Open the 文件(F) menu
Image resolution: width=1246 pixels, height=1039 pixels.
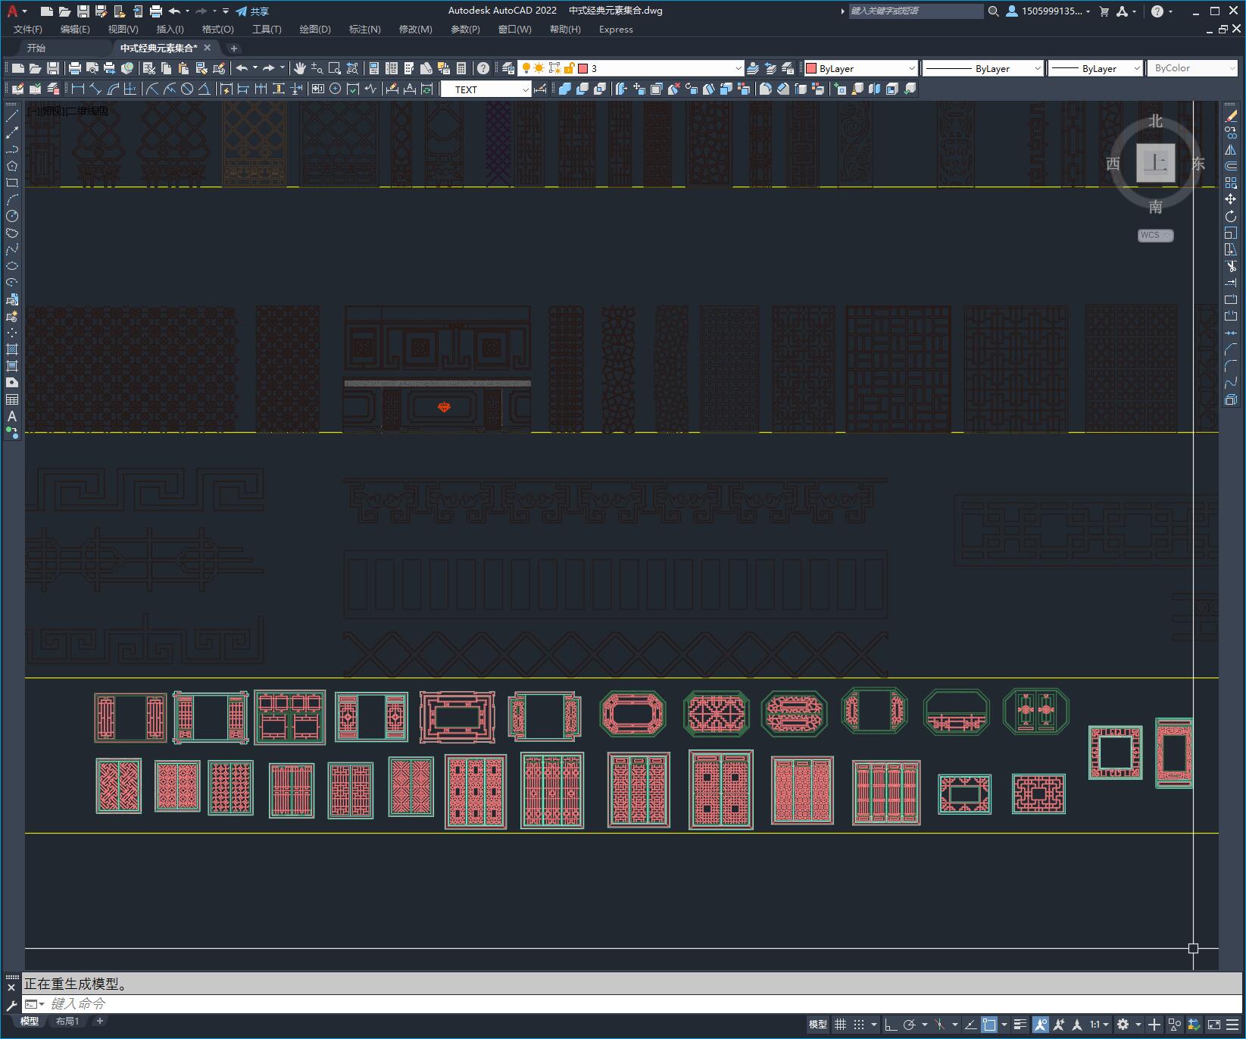[x=28, y=29]
